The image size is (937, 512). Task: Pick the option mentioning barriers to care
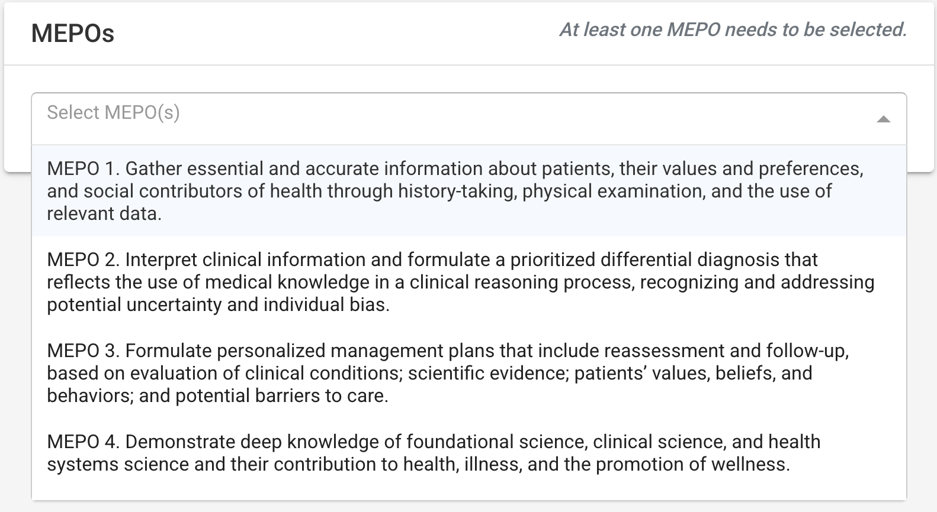[468, 373]
